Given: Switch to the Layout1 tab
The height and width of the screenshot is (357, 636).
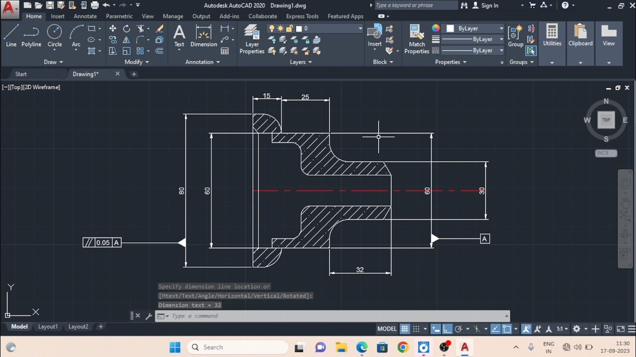Looking at the screenshot, I should [48, 327].
